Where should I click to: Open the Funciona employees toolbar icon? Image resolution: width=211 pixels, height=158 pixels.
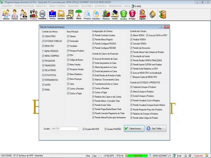(x=23, y=14)
